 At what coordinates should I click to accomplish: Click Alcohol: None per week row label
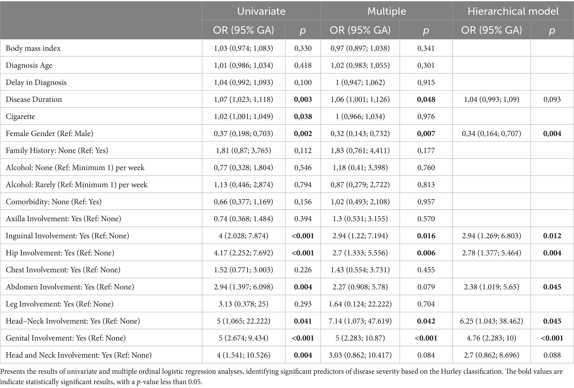click(75, 168)
